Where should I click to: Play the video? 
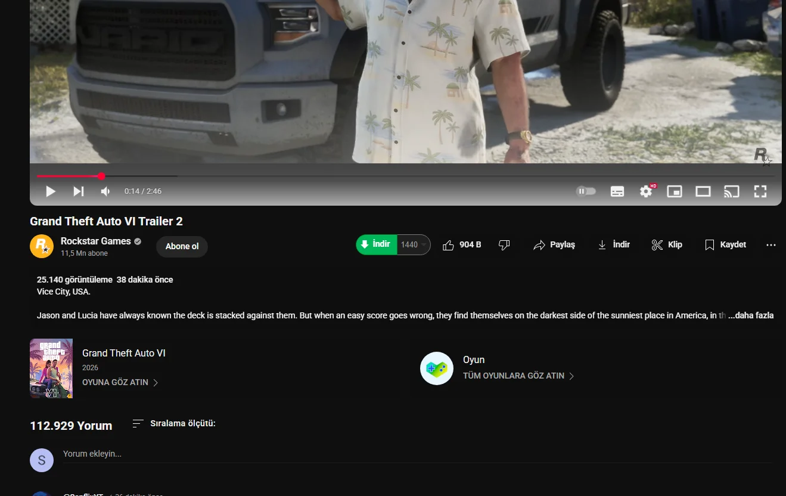pyautogui.click(x=51, y=191)
